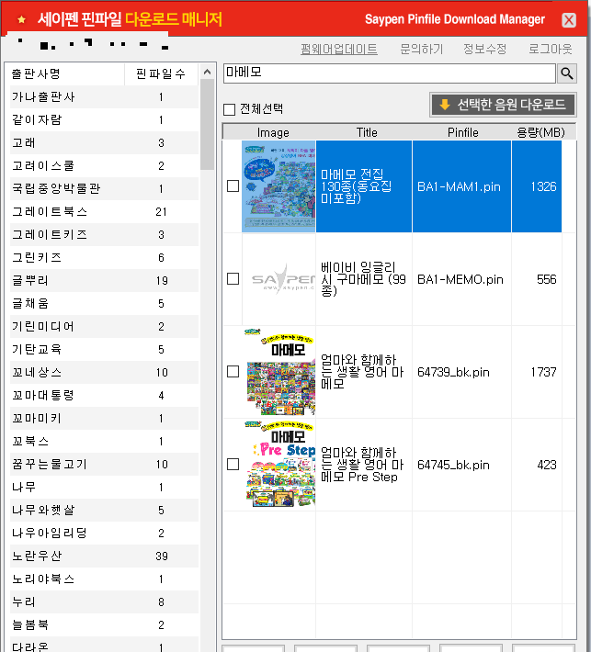Click the 로그아웃 logout link
Viewport: 591px width, 652px height.
(551, 49)
